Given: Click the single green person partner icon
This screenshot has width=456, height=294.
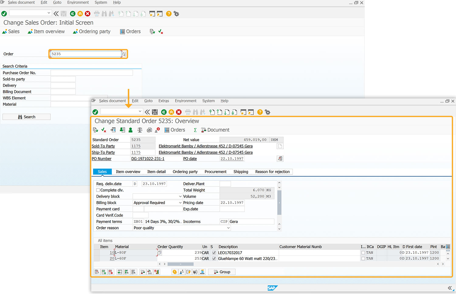Looking at the screenshot, I should coord(130,130).
